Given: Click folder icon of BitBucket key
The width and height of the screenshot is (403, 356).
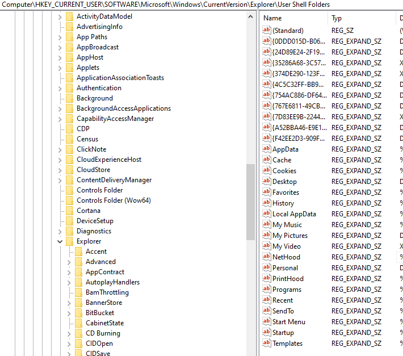Looking at the screenshot, I should click(79, 313).
